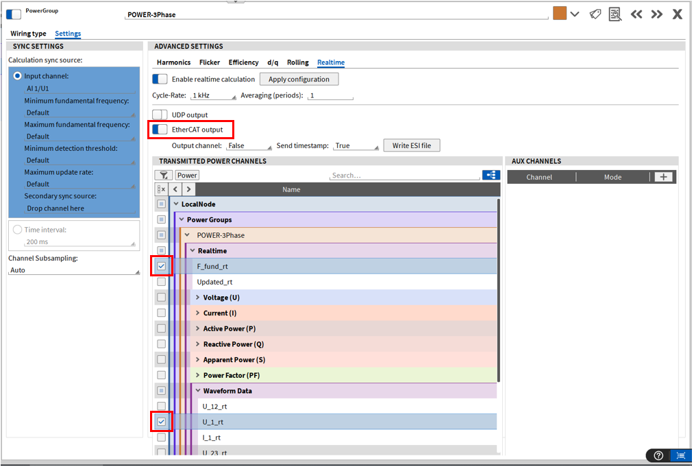Click the channel Search field
This screenshot has width=694, height=467.
pos(404,175)
